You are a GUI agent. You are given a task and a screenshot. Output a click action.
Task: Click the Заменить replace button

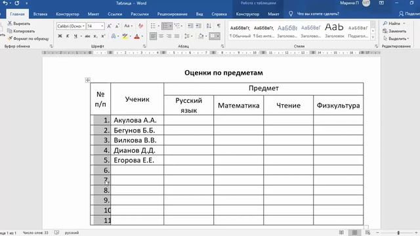click(394, 31)
